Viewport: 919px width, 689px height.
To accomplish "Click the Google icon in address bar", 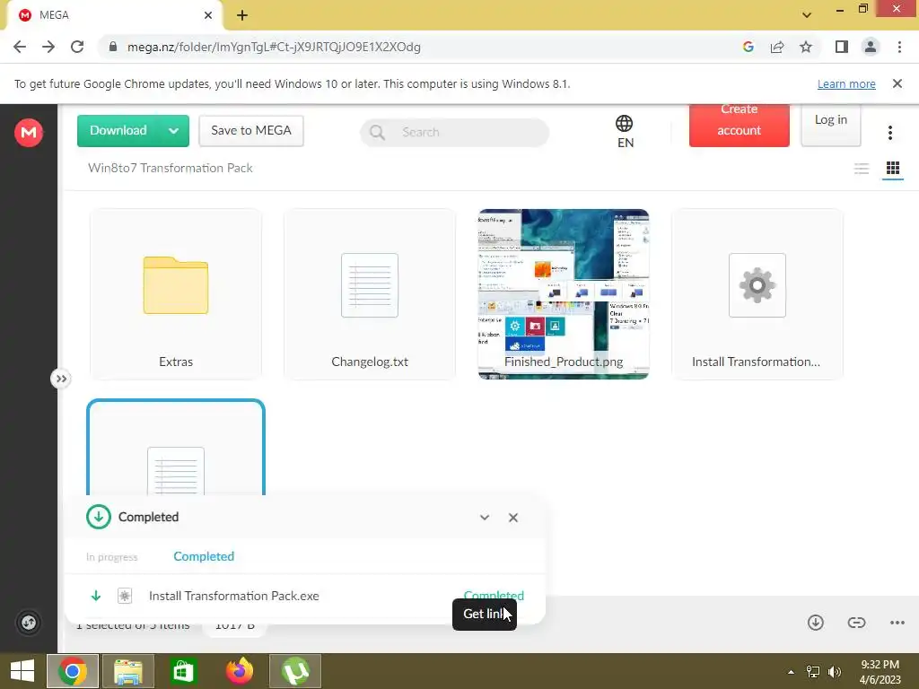I will (748, 47).
